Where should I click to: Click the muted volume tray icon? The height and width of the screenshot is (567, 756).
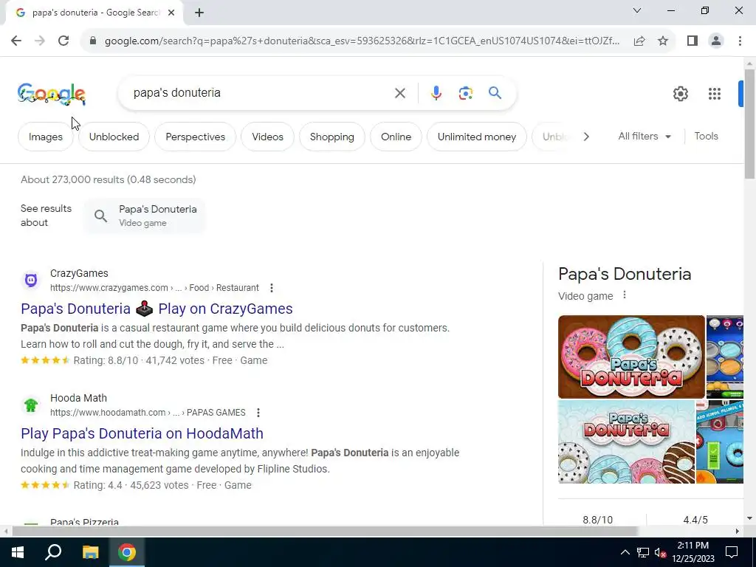point(660,552)
